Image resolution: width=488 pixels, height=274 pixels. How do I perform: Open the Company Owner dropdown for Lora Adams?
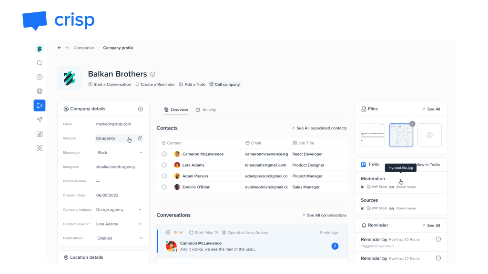[141, 224]
